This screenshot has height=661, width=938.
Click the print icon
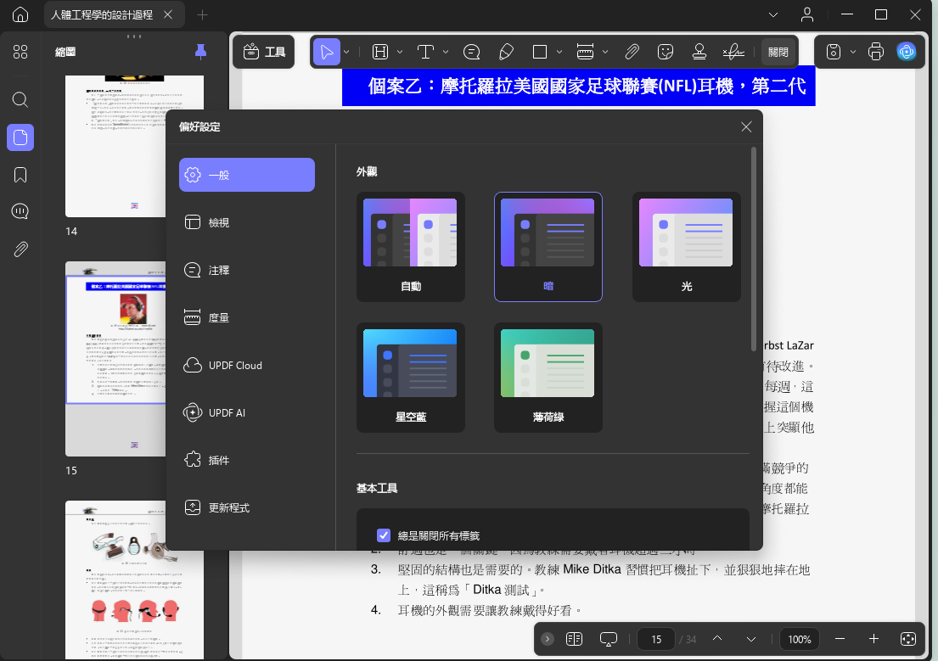click(x=876, y=52)
